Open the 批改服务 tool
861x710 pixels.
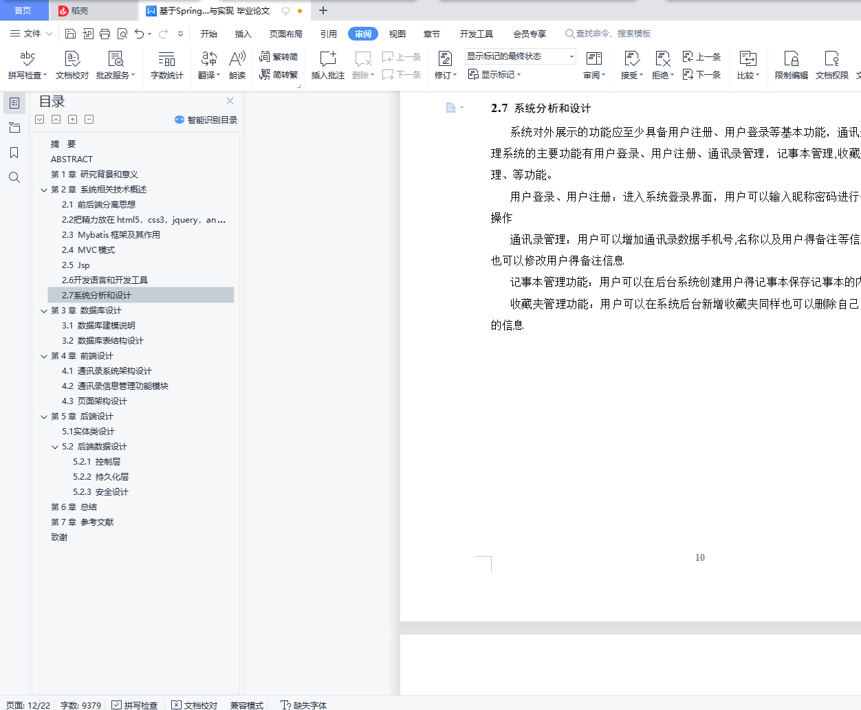click(x=116, y=65)
